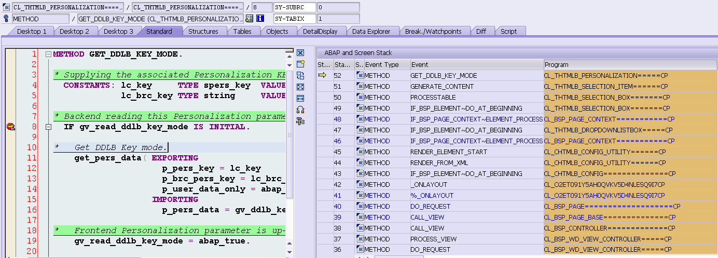This screenshot has height=258, width=718.
Task: Click line number field showing 8
Action: [261, 7]
